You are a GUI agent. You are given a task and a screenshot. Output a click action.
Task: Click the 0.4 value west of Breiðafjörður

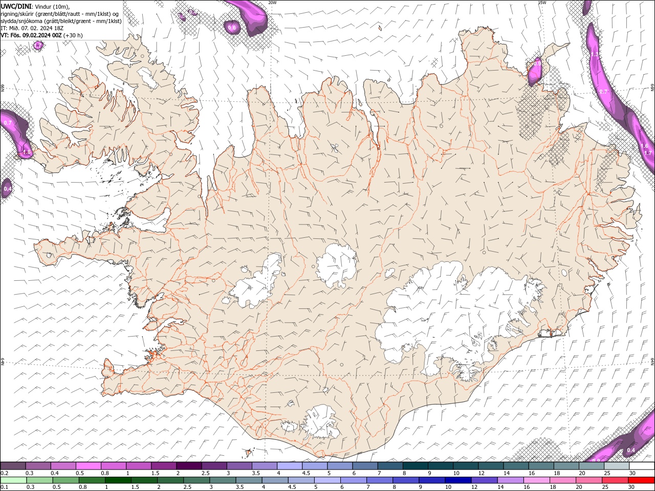pyautogui.click(x=7, y=189)
